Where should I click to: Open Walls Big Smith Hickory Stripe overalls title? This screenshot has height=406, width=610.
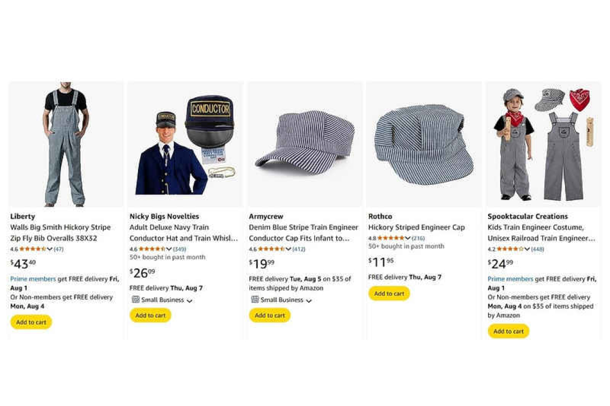click(60, 233)
